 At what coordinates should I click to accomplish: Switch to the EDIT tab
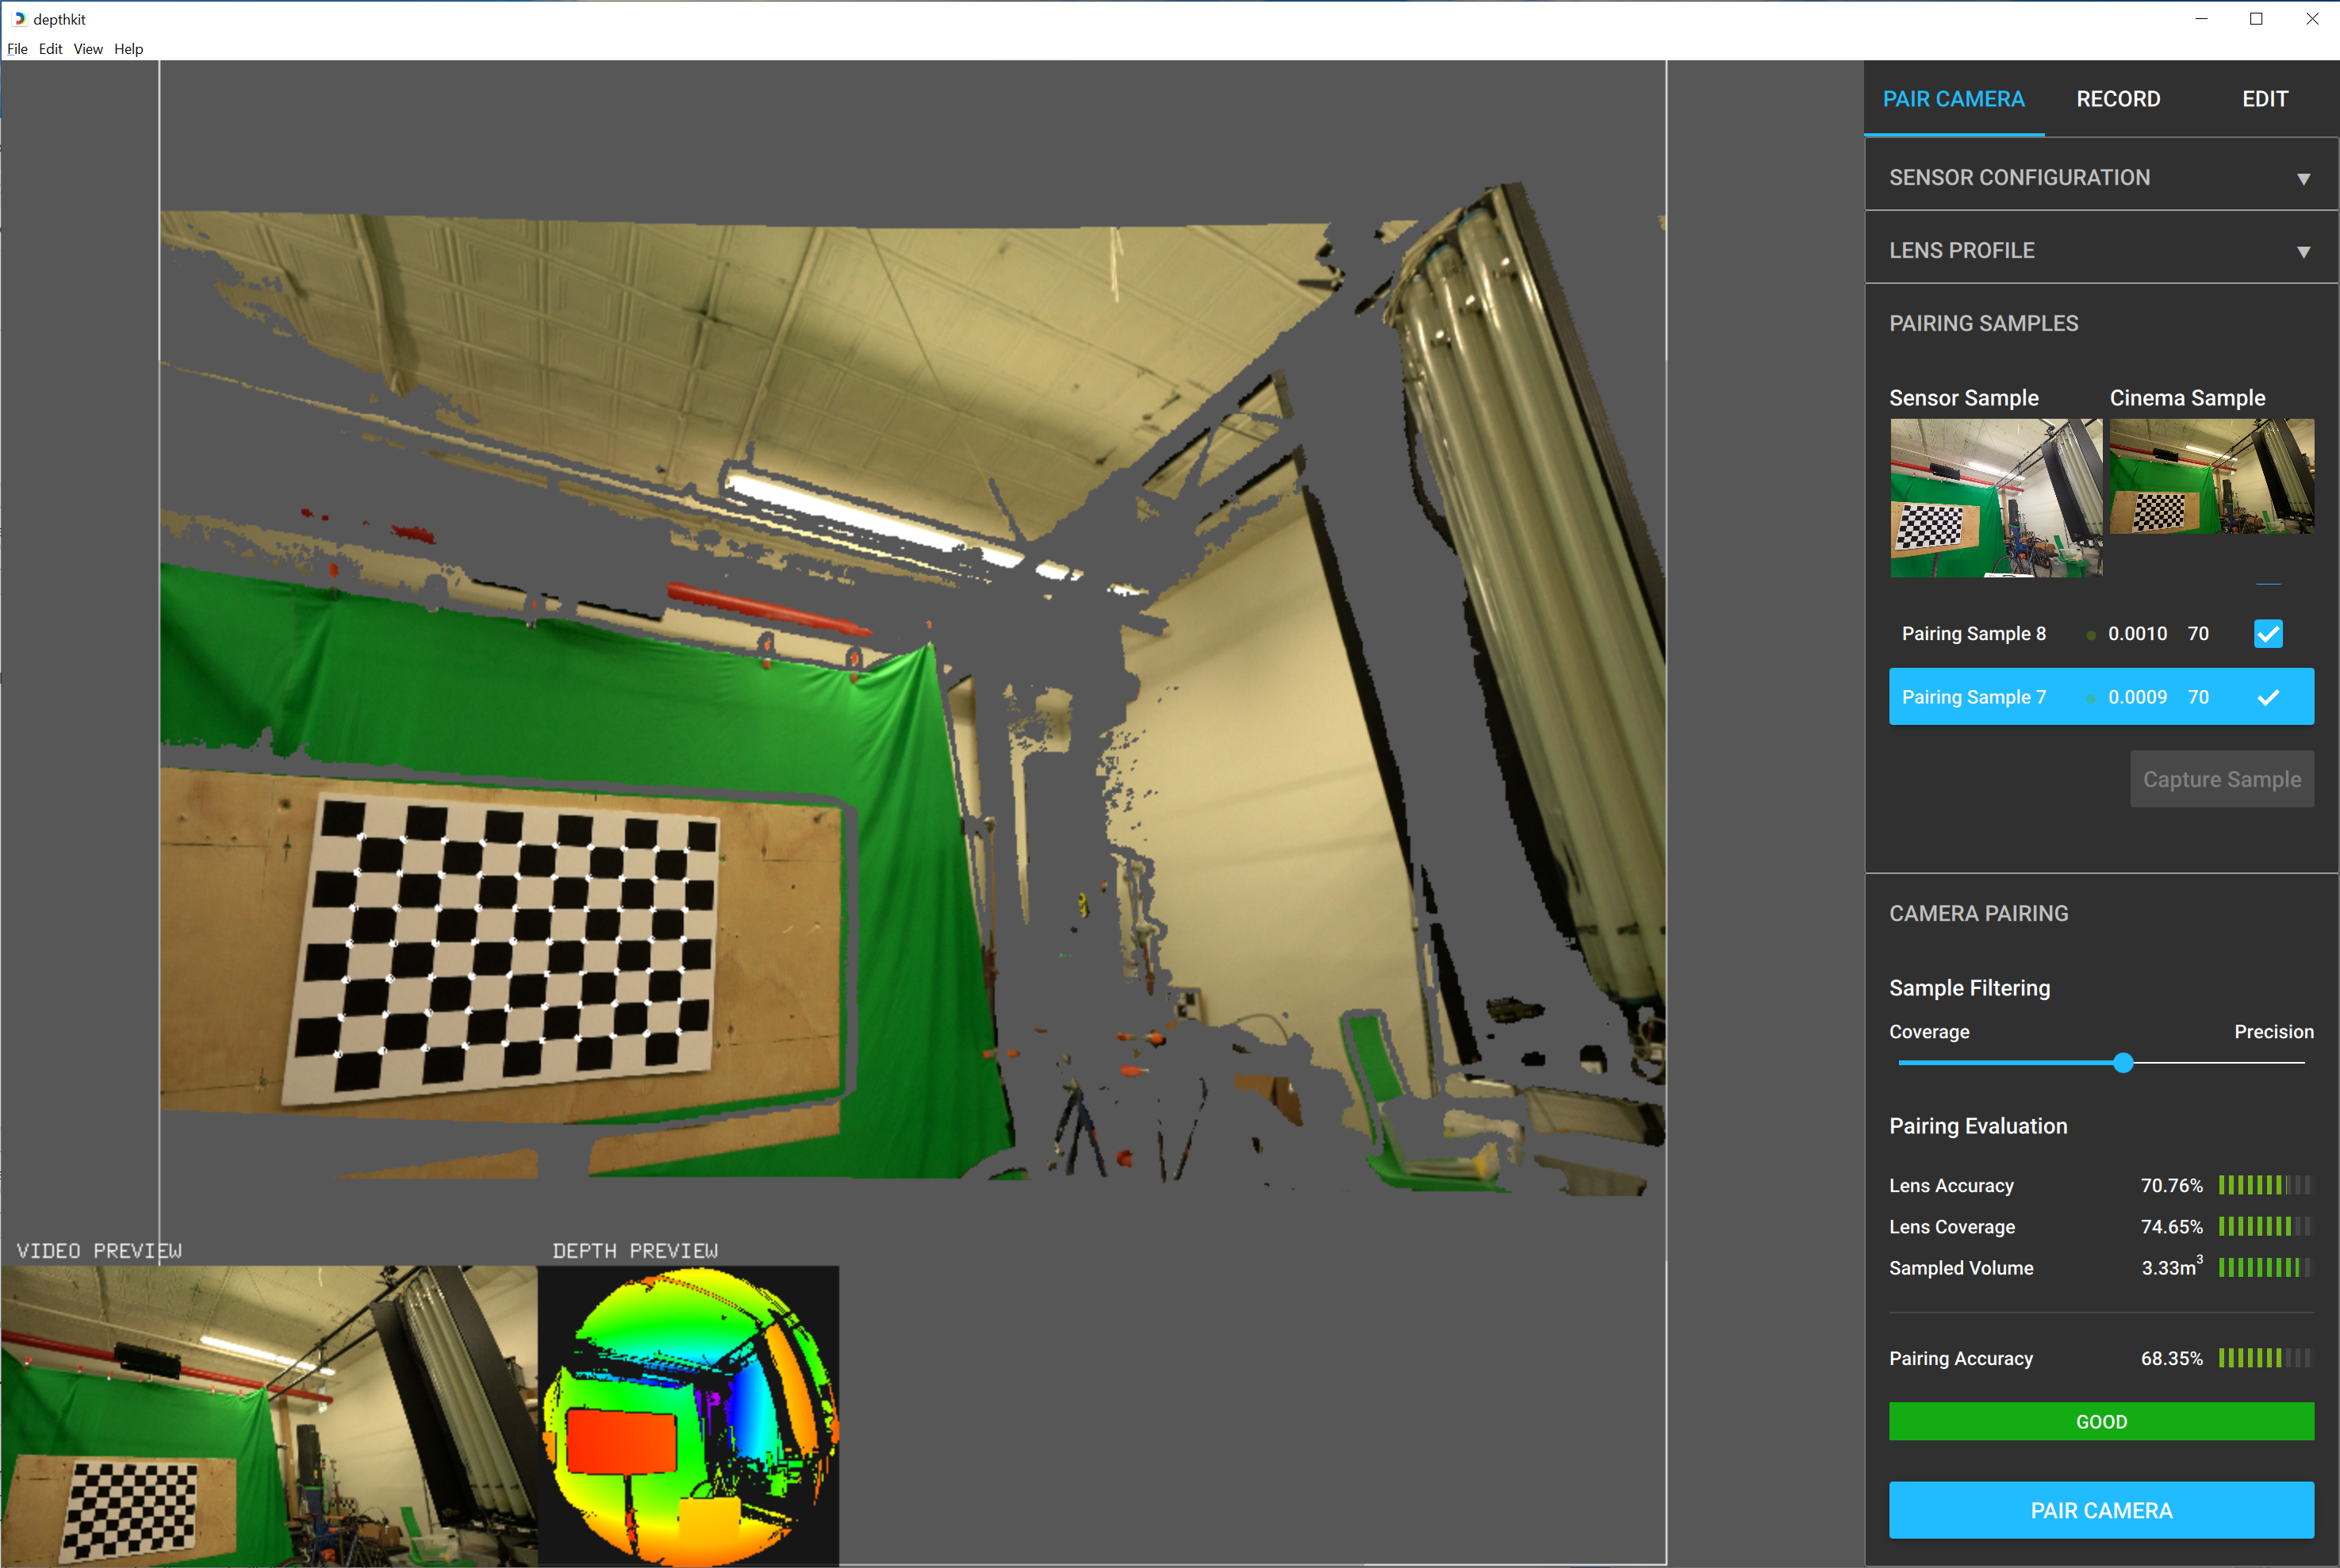point(2264,99)
